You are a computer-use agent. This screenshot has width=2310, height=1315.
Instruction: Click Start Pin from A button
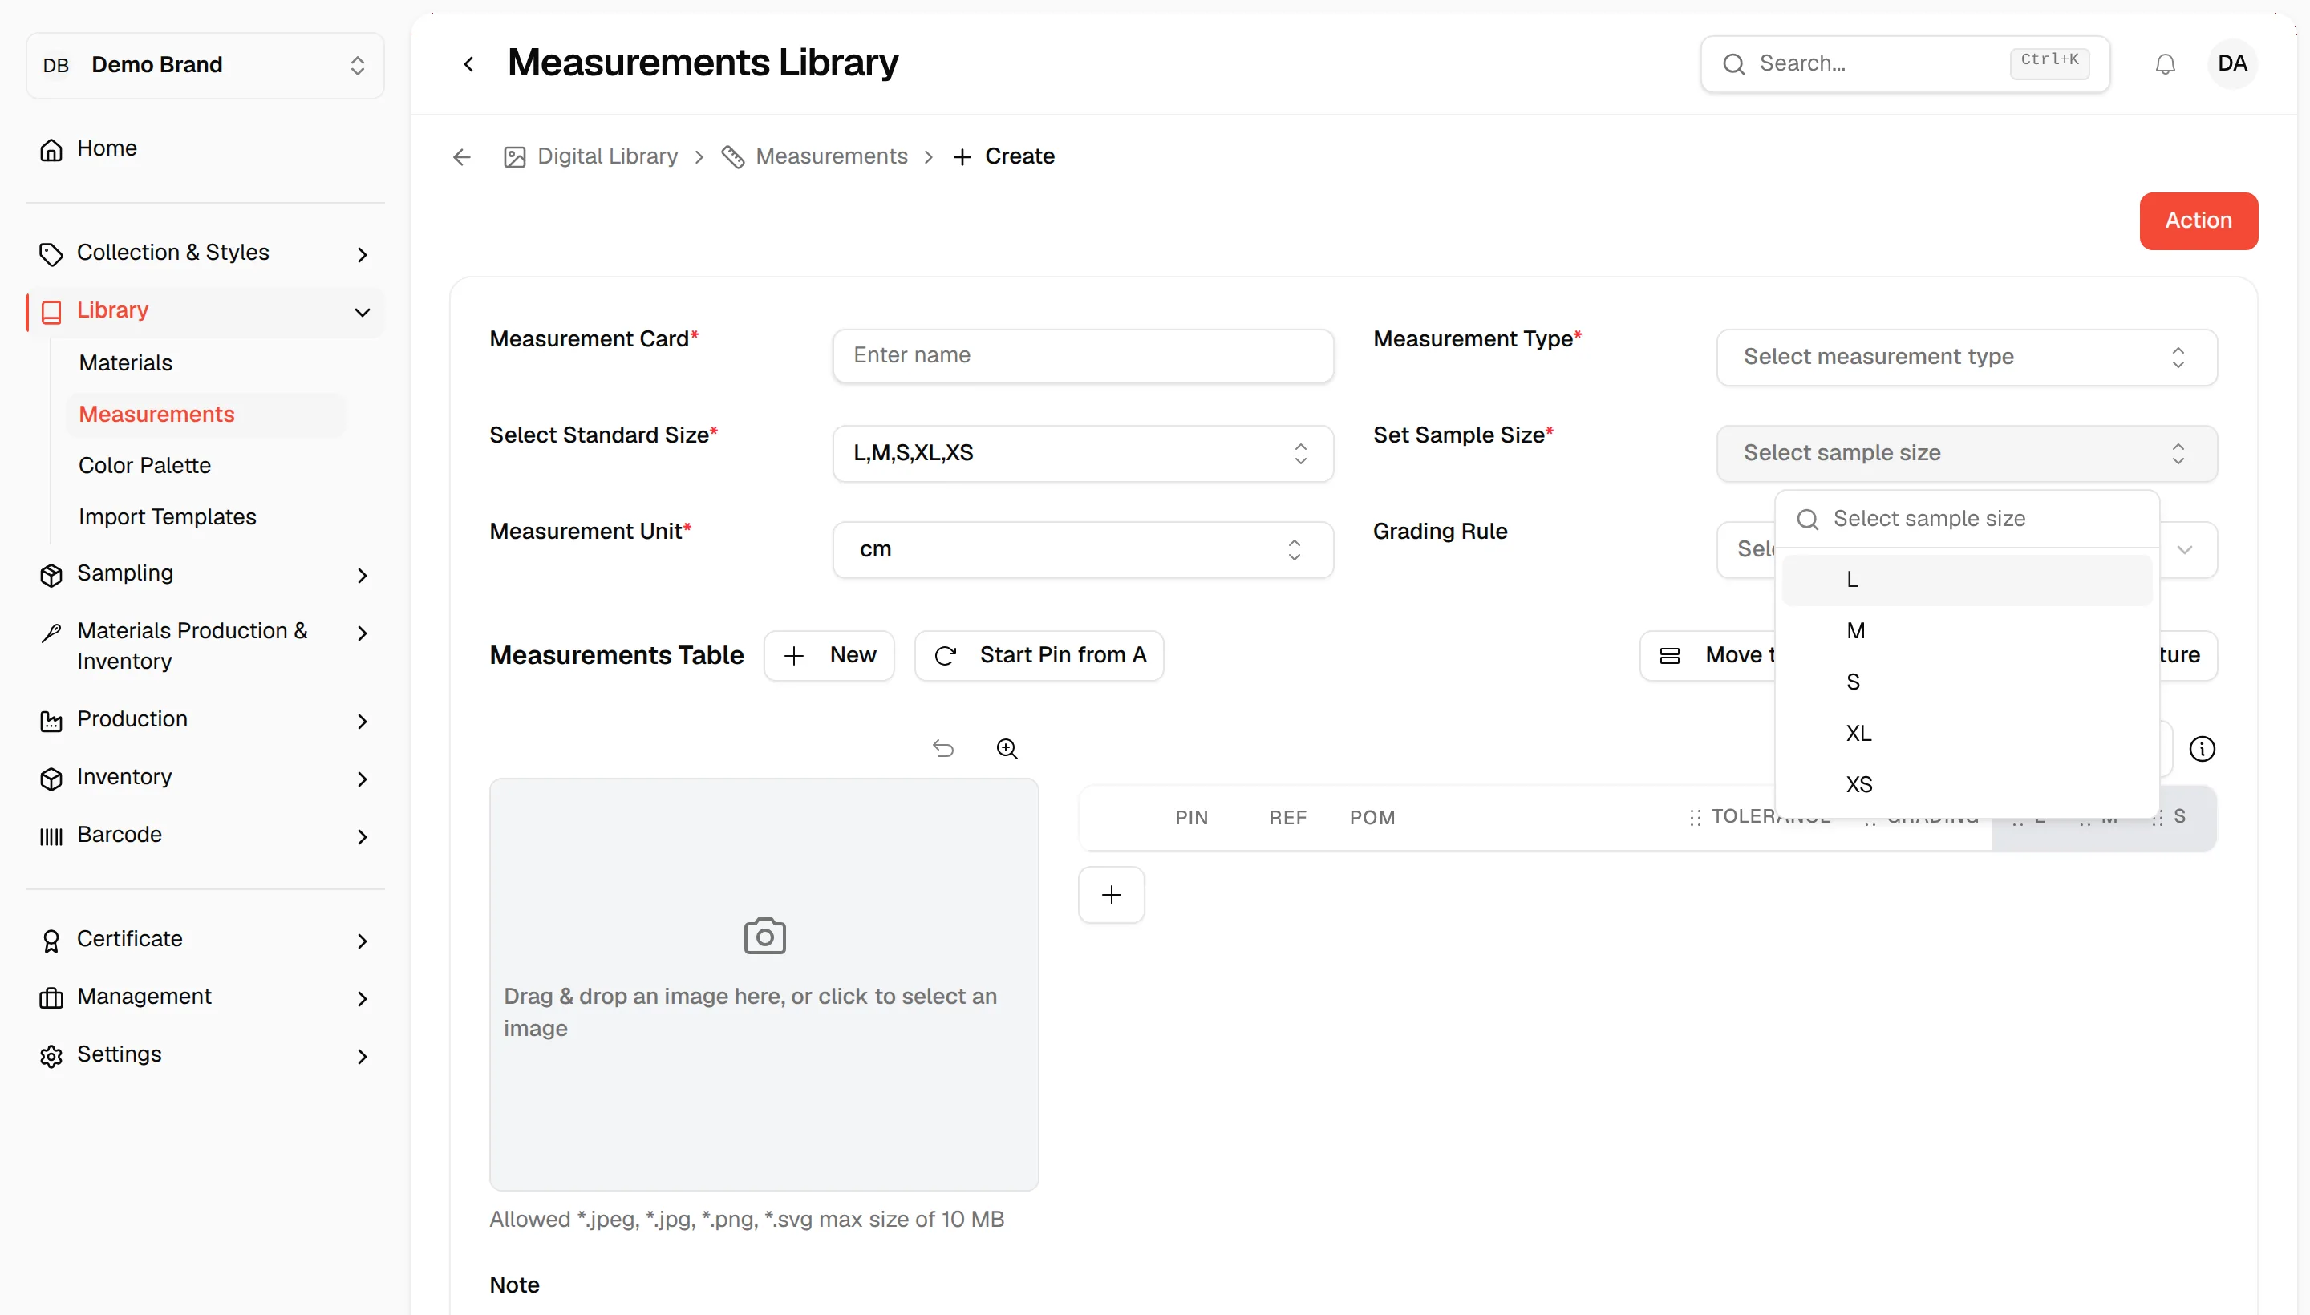(x=1039, y=656)
